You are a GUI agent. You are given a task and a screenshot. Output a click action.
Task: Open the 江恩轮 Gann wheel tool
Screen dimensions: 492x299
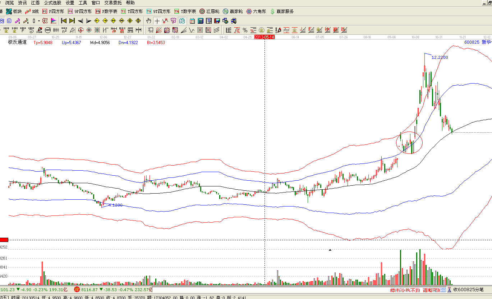click(x=210, y=11)
